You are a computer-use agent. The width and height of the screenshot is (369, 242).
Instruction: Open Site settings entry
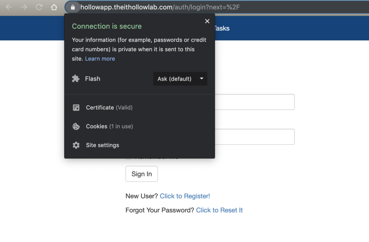click(102, 145)
